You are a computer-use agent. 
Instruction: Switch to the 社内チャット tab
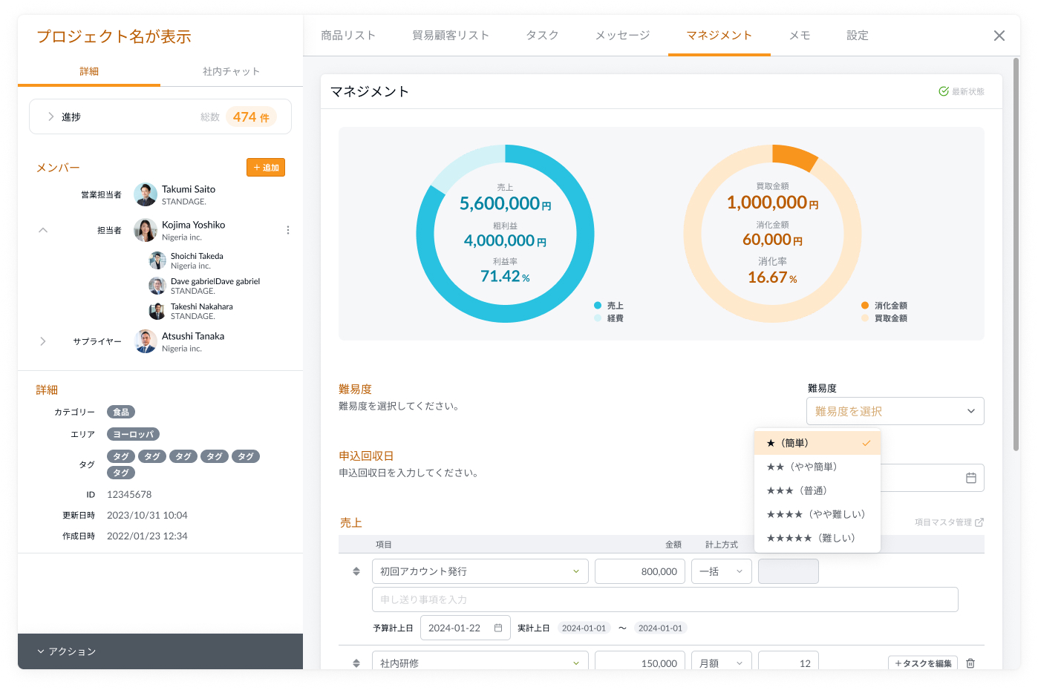[232, 71]
